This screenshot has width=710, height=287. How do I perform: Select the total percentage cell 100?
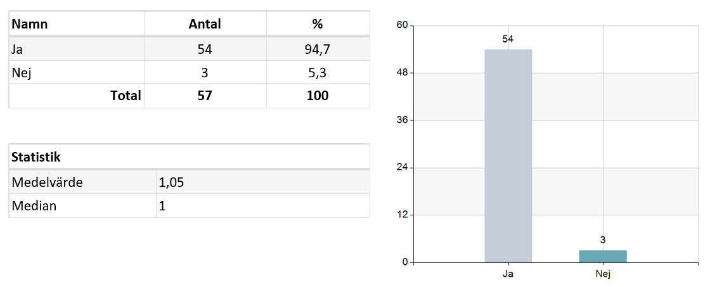pyautogui.click(x=317, y=96)
